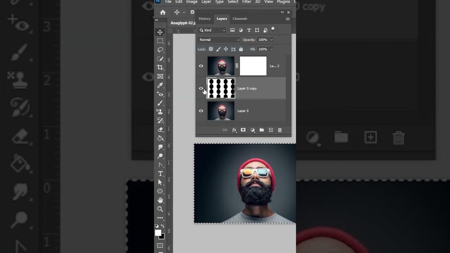Hide the Layer 0 copy layer
This screenshot has width=450, height=253.
[x=201, y=88]
